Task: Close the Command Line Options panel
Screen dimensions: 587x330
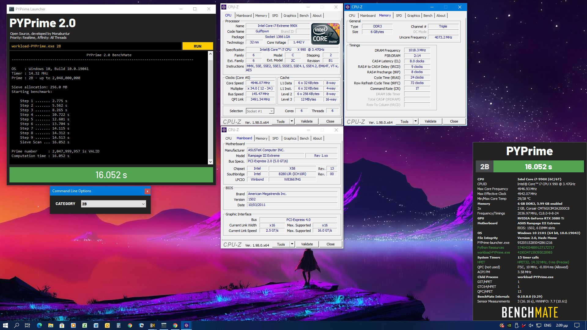Action: coord(147,191)
